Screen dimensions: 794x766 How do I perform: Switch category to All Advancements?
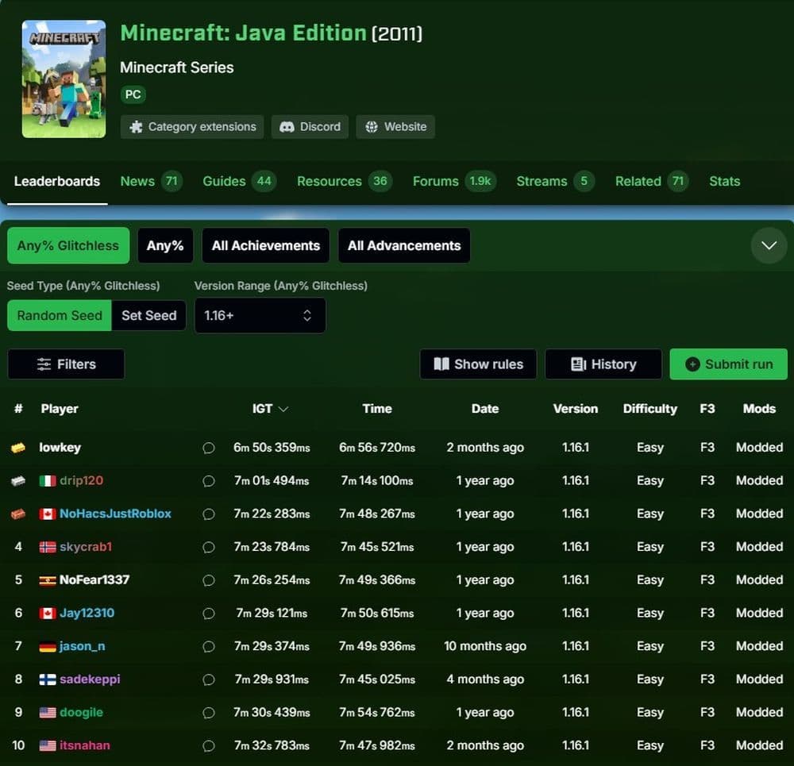[x=404, y=245]
